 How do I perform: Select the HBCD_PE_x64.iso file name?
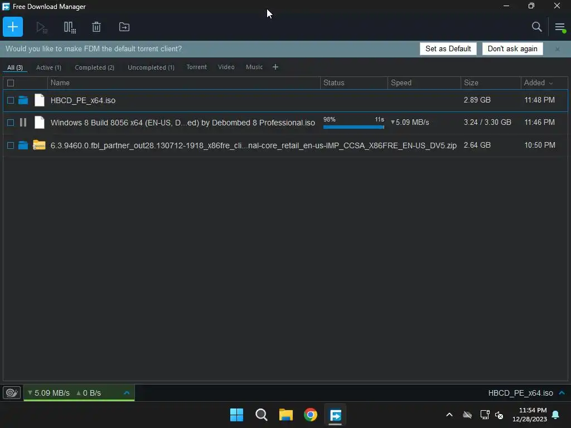click(x=83, y=100)
